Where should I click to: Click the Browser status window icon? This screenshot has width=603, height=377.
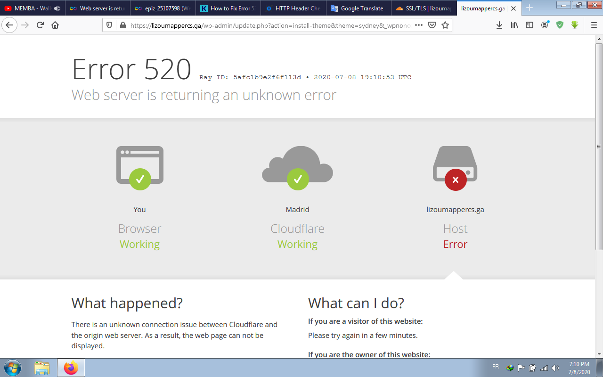(x=140, y=167)
